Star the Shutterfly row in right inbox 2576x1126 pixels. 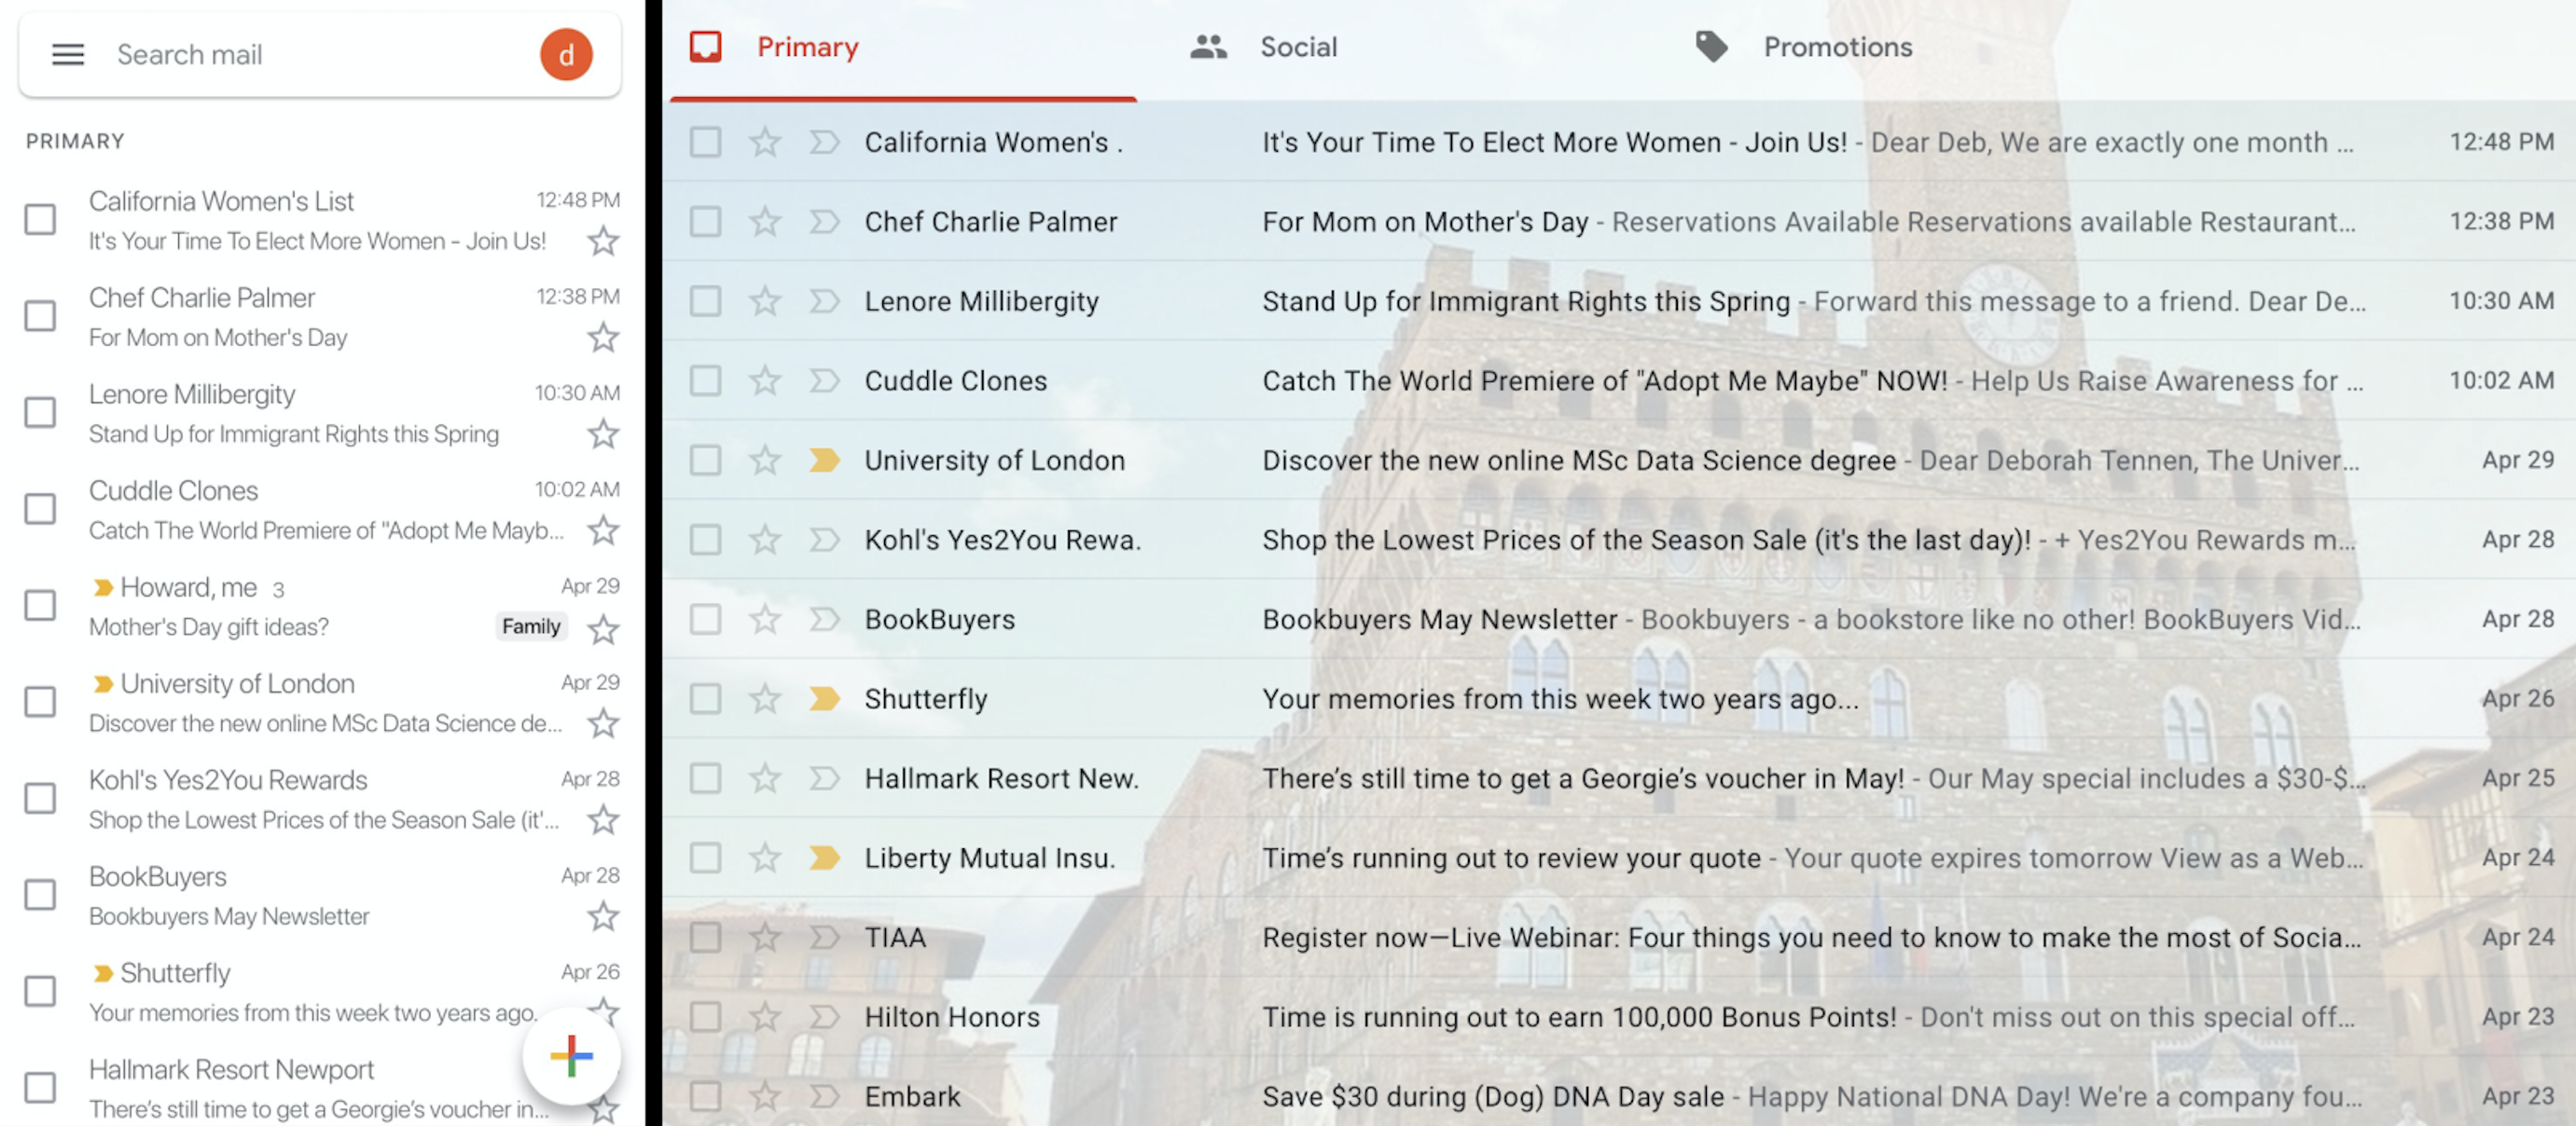point(765,698)
